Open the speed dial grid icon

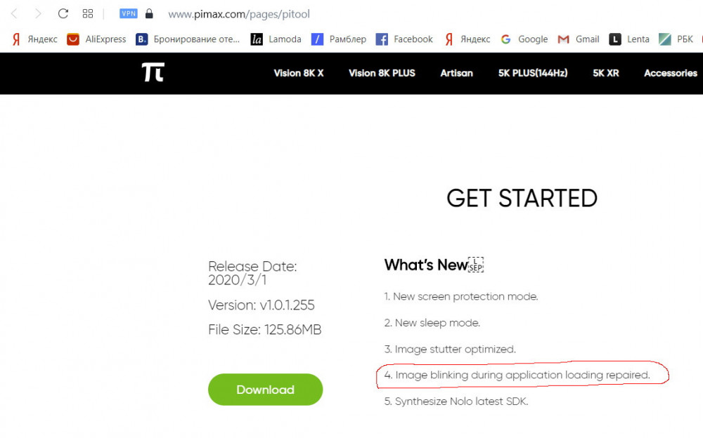88,13
